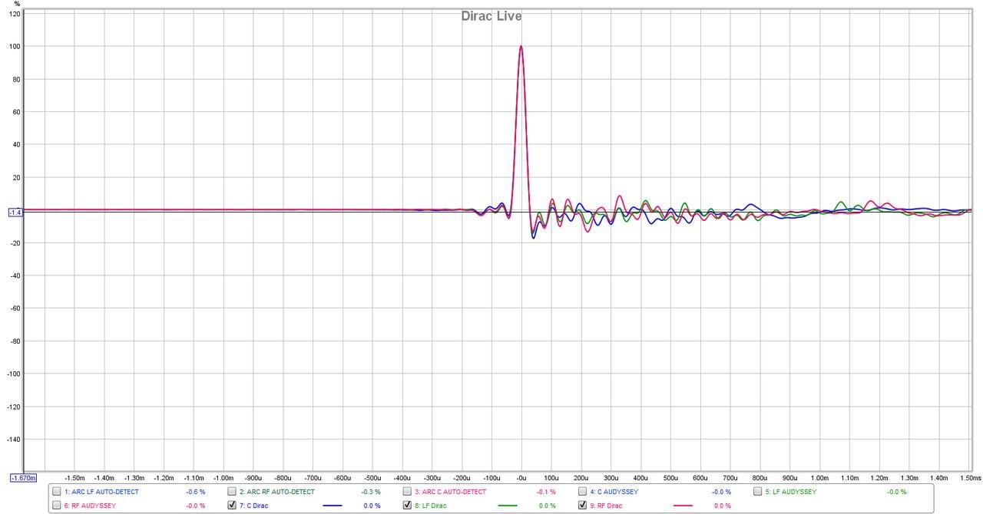
Task: Select the '9: RF Dirac' legend label
Action: pyautogui.click(x=605, y=506)
